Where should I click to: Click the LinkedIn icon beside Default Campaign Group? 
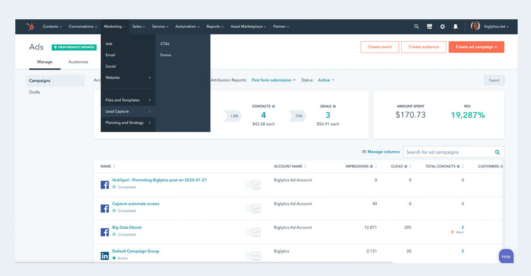pyautogui.click(x=104, y=255)
